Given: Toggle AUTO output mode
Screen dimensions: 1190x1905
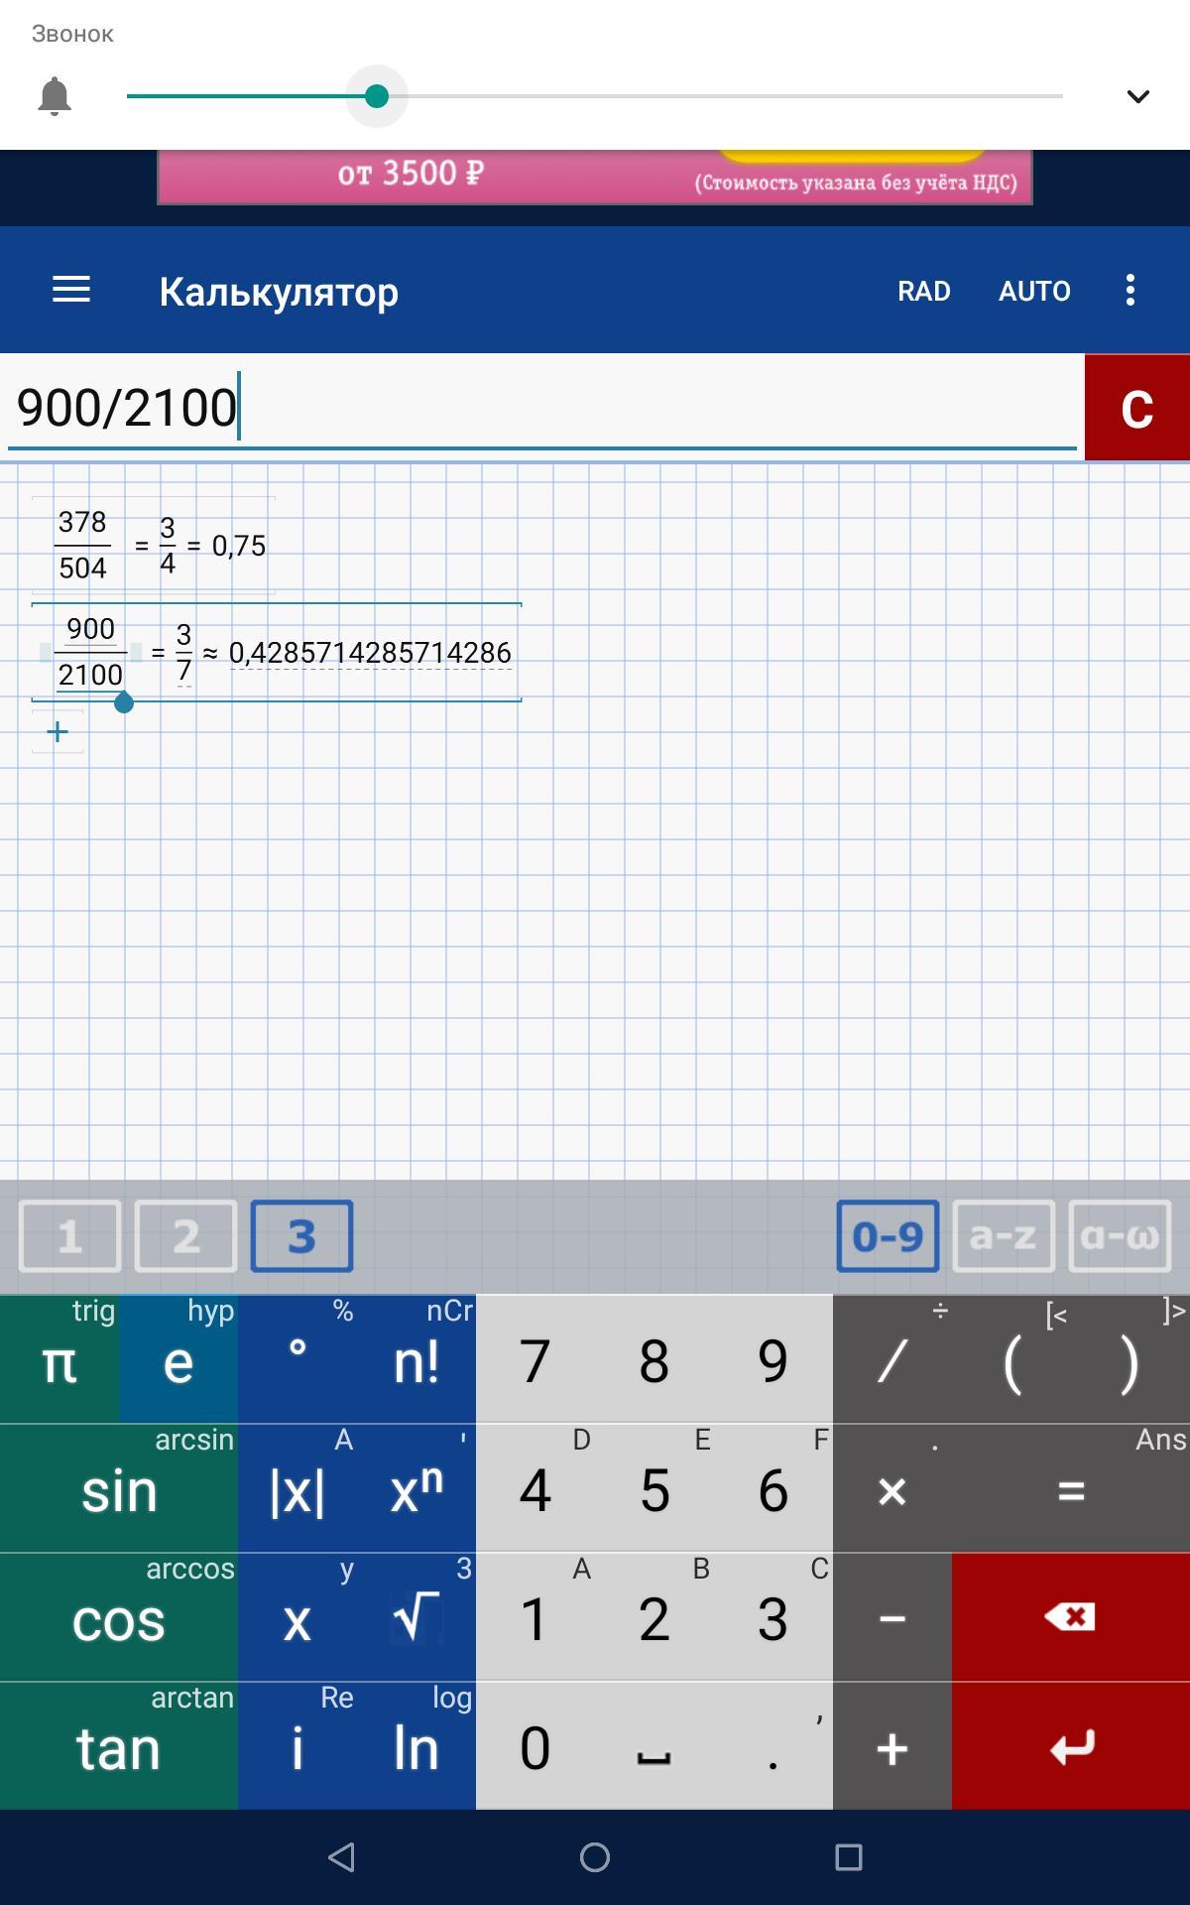Looking at the screenshot, I should 1034,291.
